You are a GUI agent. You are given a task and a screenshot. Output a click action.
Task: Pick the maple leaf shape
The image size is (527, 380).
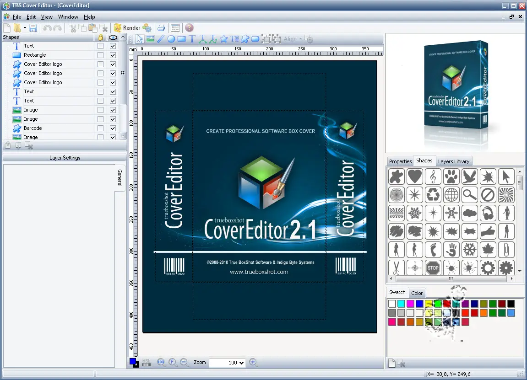488,249
